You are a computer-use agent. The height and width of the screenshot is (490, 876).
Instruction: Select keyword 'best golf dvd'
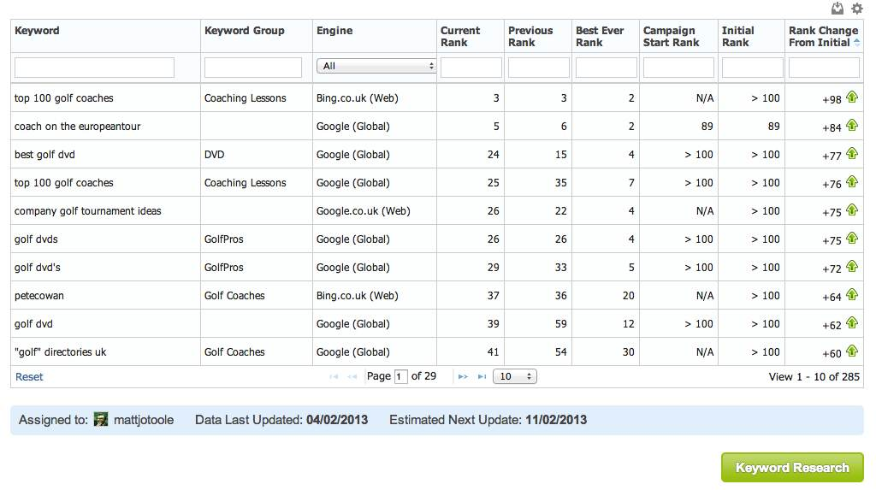tap(44, 154)
